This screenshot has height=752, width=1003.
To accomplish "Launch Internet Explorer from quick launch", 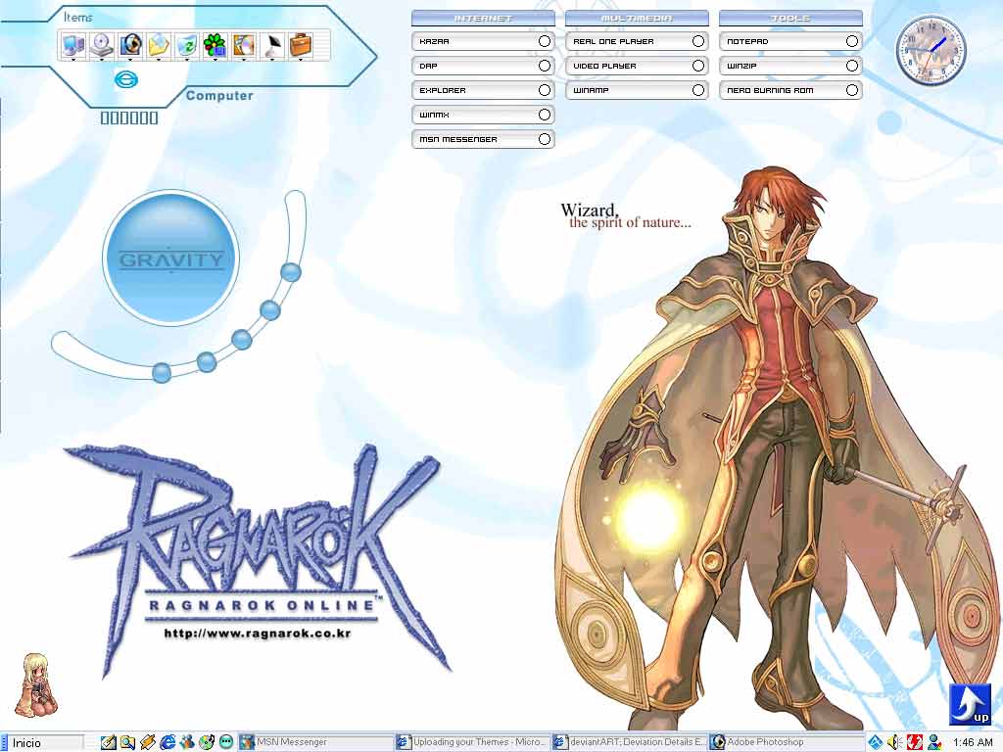I will (x=167, y=742).
